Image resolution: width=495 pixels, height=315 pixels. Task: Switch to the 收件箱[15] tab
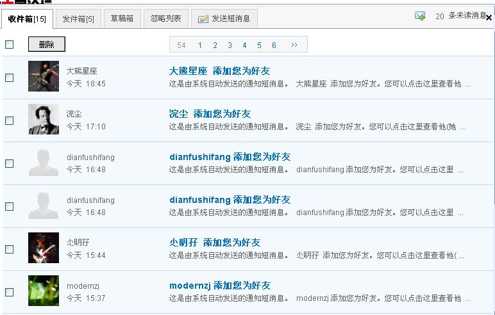click(x=27, y=19)
